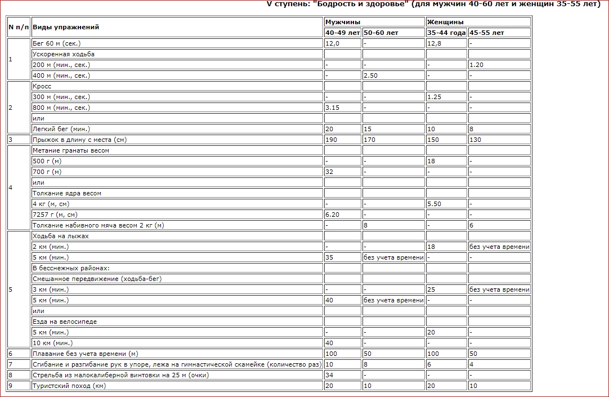Click the "Ходьба на лыжах" row label
The height and width of the screenshot is (397, 609).
(x=61, y=236)
